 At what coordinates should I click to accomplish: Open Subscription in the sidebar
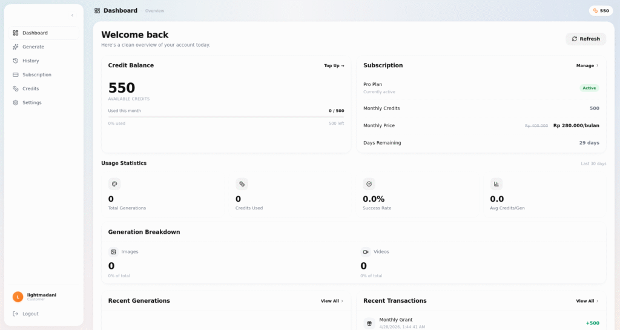coord(44,74)
